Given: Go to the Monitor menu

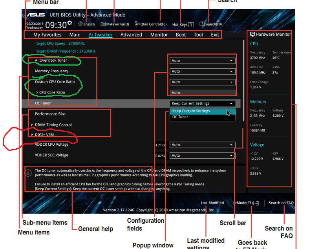Looking at the screenshot, I should [159, 35].
